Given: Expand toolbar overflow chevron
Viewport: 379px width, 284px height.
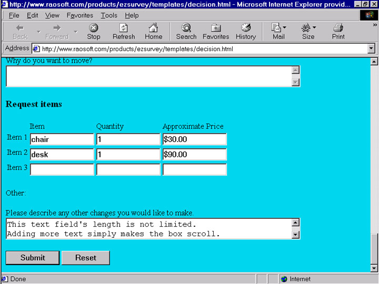Looking at the screenshot, I should tap(375, 25).
